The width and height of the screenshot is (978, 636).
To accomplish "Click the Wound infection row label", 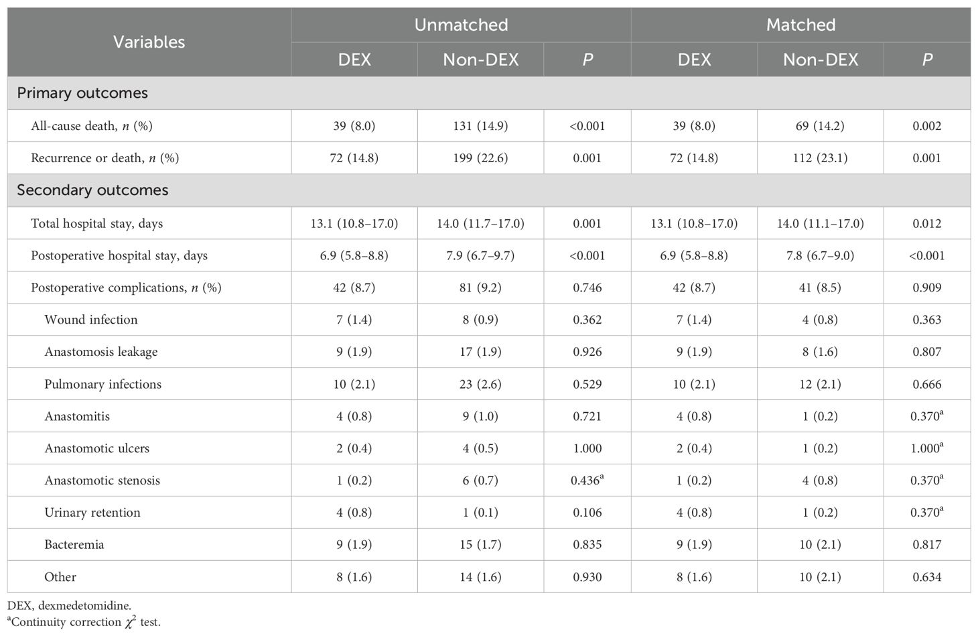I will click(90, 320).
